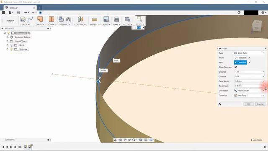Toggle visibility bulb of root component
268x151 pixels.
tap(8, 33)
